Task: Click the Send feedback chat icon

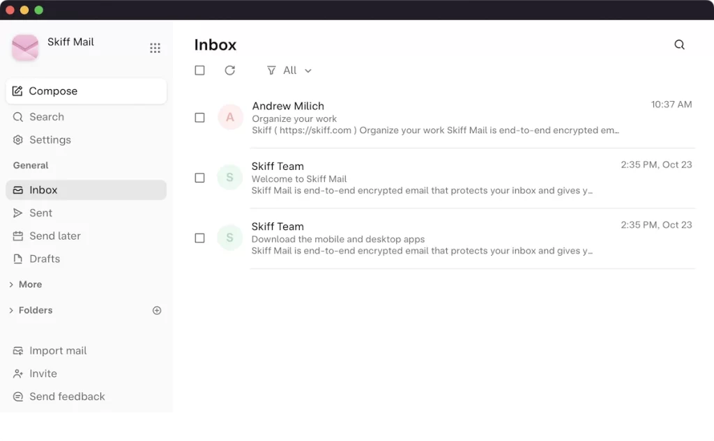Action: click(x=17, y=396)
